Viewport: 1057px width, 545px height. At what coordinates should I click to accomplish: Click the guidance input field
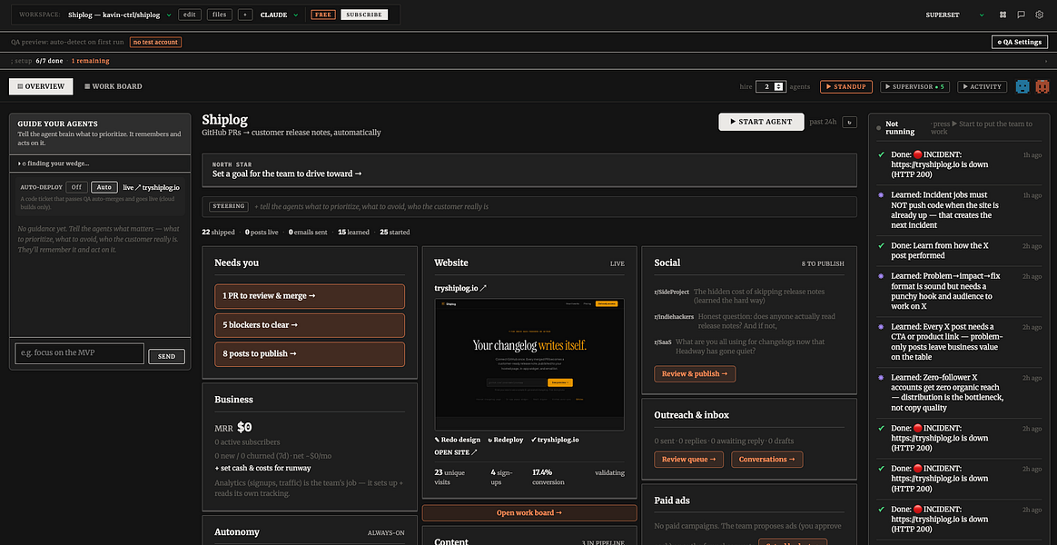pos(80,354)
